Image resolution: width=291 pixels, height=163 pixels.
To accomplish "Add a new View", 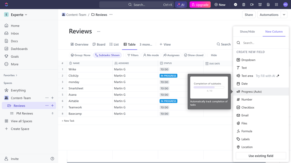I will [x=165, y=44].
